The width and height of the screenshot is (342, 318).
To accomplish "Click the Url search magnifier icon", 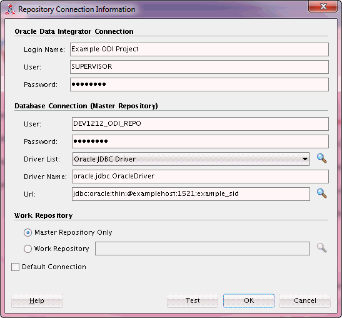I will (322, 193).
